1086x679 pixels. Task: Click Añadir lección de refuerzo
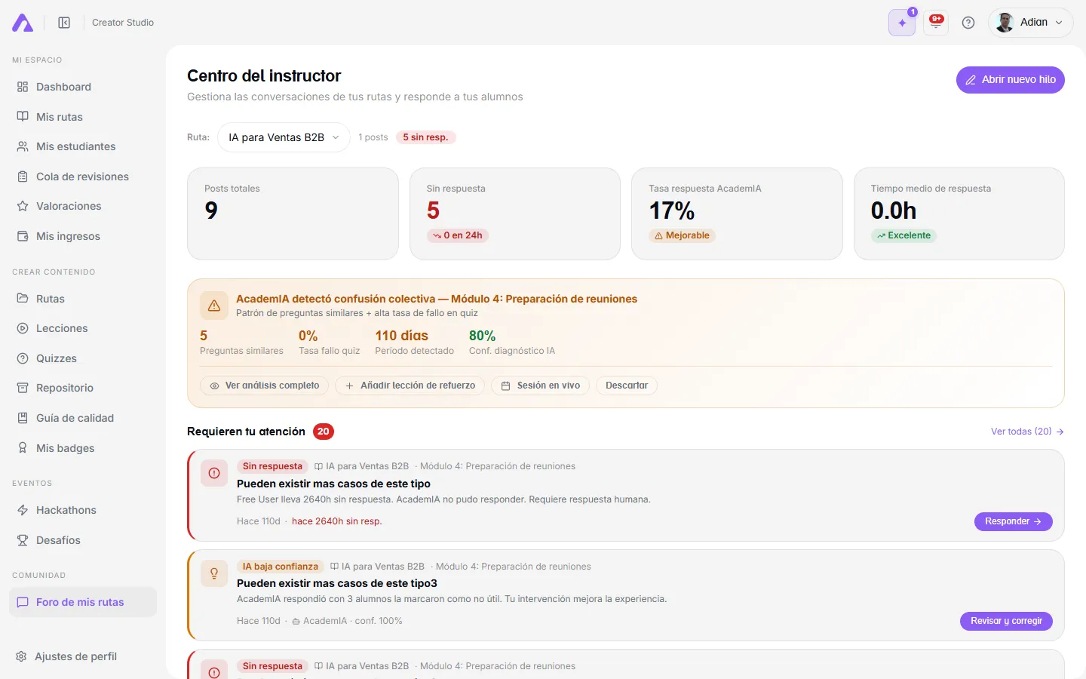point(410,386)
